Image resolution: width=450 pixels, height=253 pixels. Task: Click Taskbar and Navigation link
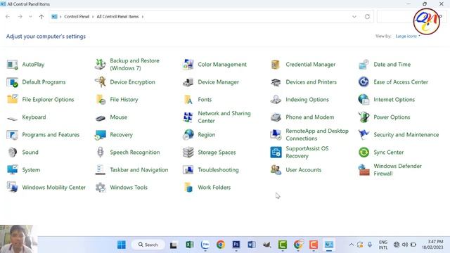pyautogui.click(x=139, y=170)
